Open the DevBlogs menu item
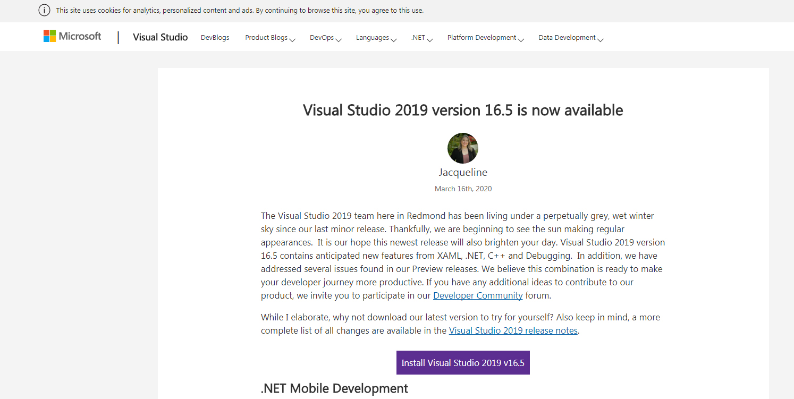The height and width of the screenshot is (399, 794). tap(215, 38)
